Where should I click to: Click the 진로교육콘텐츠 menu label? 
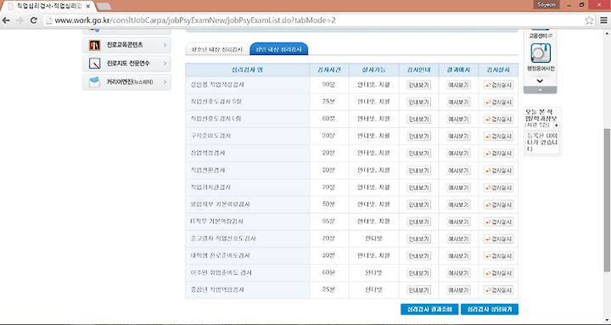coord(125,45)
